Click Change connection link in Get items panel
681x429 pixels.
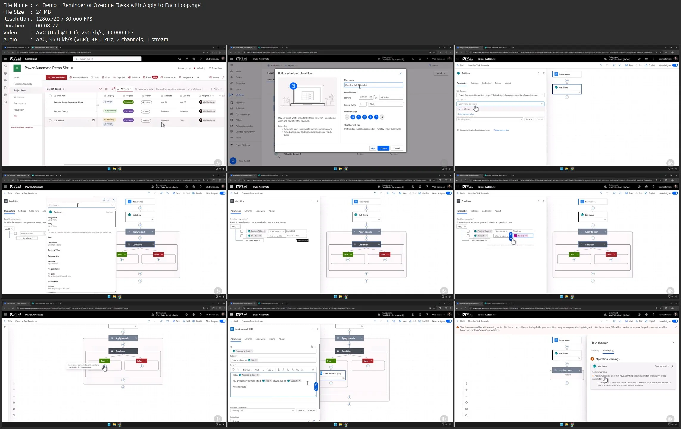click(x=501, y=130)
